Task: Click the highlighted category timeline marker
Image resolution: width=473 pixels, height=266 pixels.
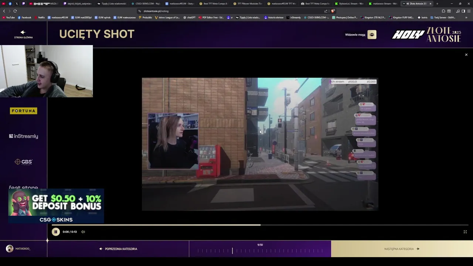Action: 232,251
